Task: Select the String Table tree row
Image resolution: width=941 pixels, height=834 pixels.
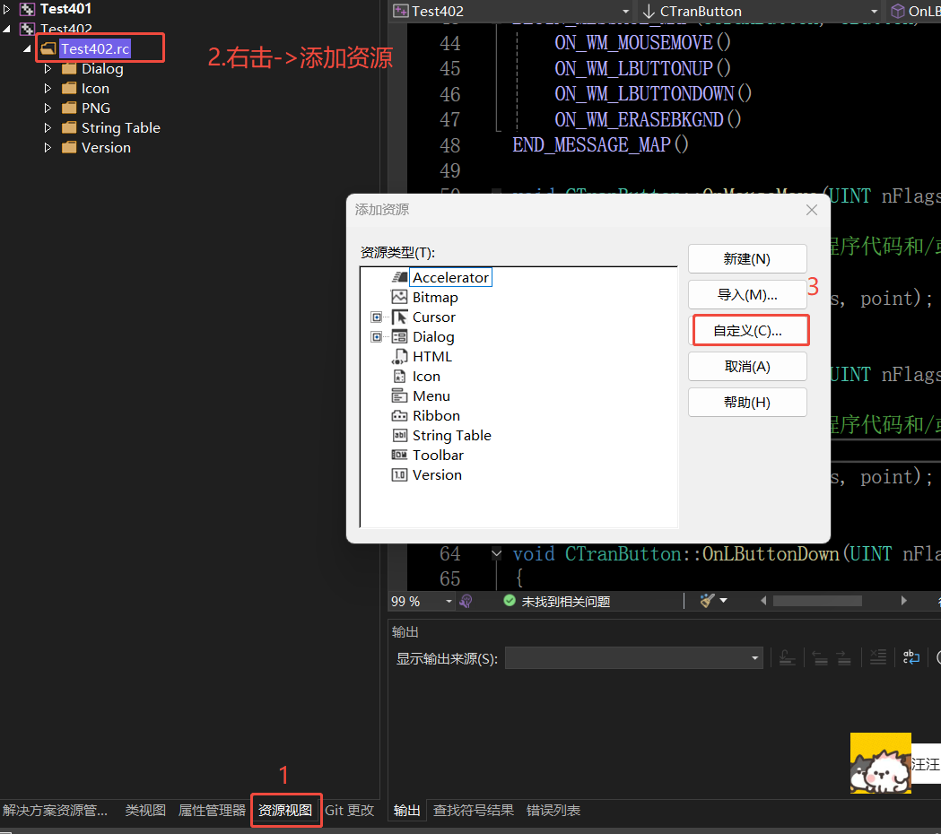Action: 120,128
